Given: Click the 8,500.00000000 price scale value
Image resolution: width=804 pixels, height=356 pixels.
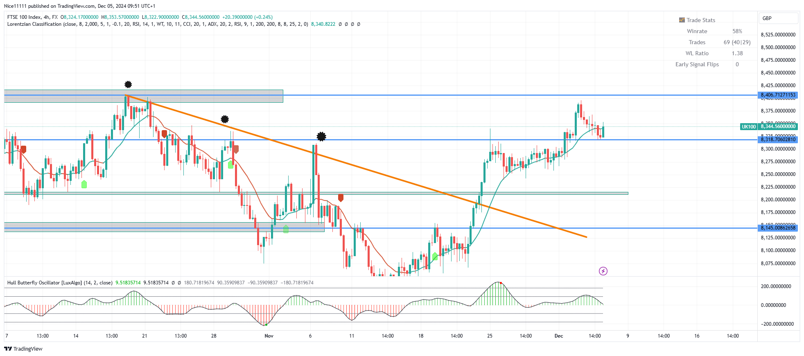Looking at the screenshot, I should click(x=778, y=47).
